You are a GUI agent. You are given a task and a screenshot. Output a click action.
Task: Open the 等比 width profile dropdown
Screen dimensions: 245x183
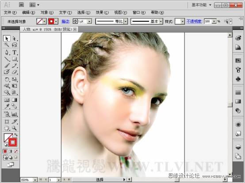click(x=126, y=21)
